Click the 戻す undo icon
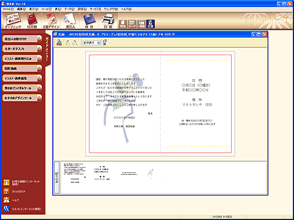The height and width of the screenshot is (220, 294). (68, 42)
